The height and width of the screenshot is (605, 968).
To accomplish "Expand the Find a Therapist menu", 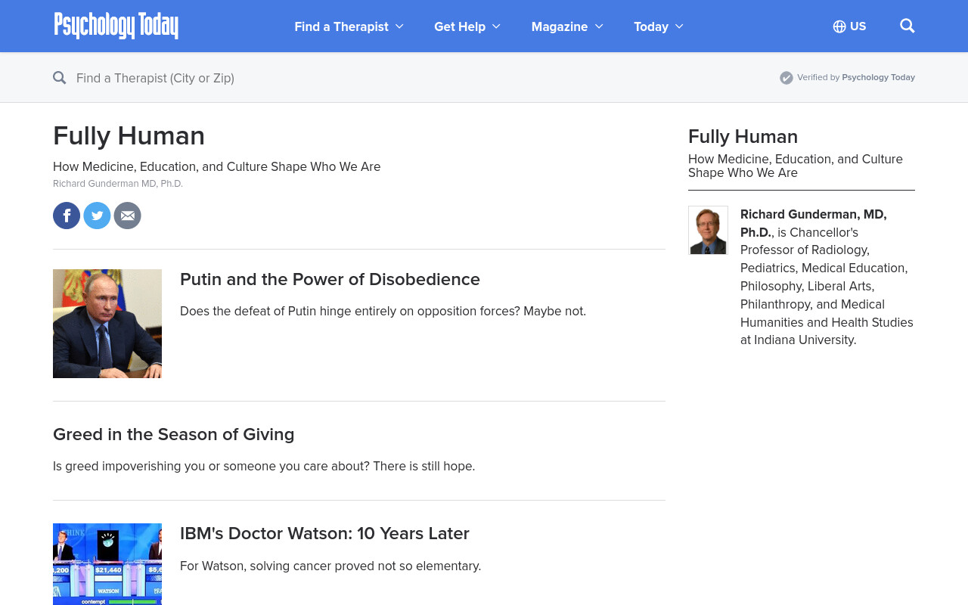I will tap(349, 26).
